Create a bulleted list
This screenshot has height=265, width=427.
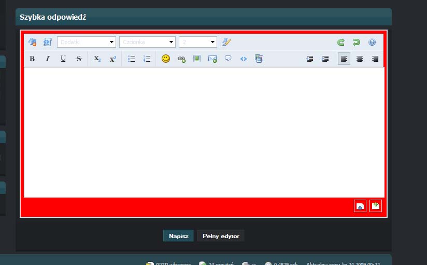pos(132,59)
